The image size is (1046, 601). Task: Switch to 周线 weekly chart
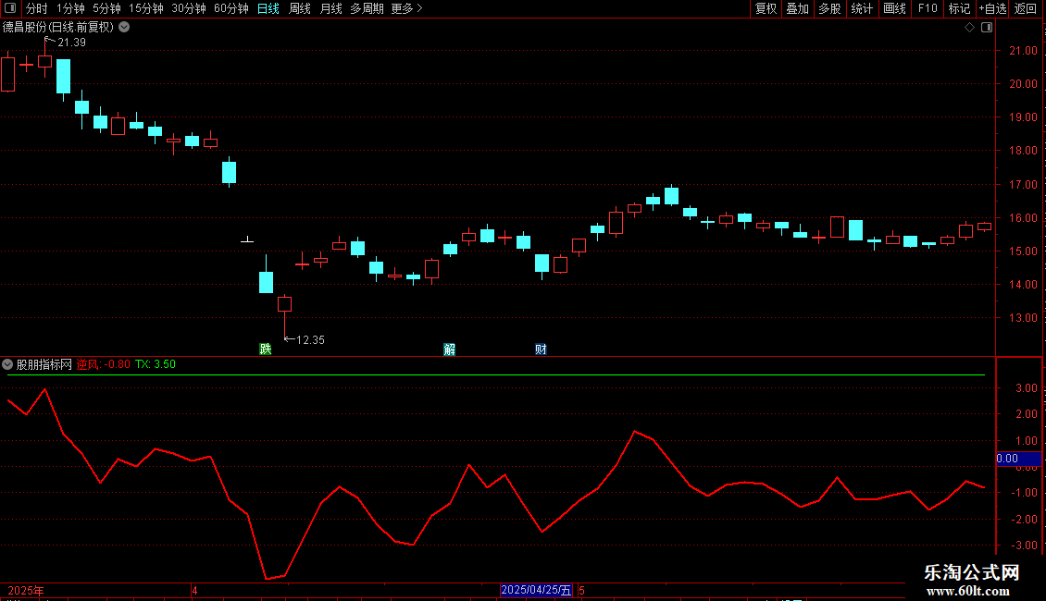point(300,8)
